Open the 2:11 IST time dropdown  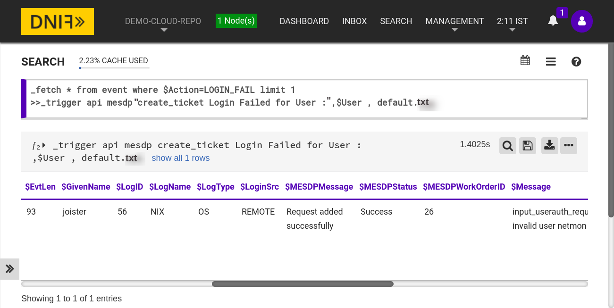click(512, 25)
